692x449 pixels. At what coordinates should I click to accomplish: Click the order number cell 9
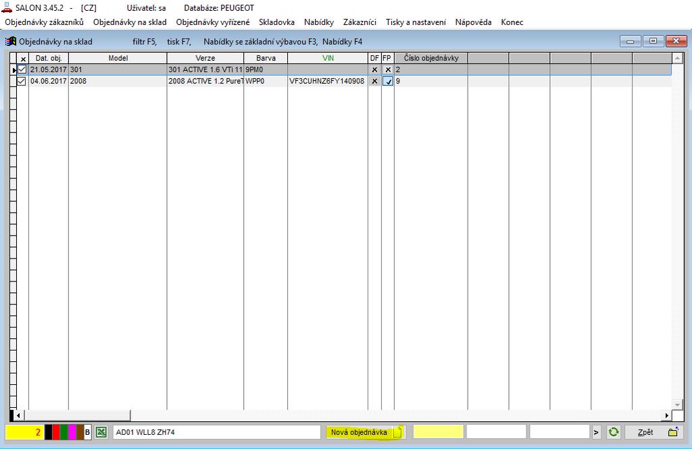click(431, 81)
